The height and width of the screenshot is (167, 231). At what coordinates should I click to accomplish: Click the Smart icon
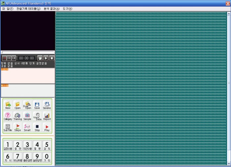pos(27,127)
